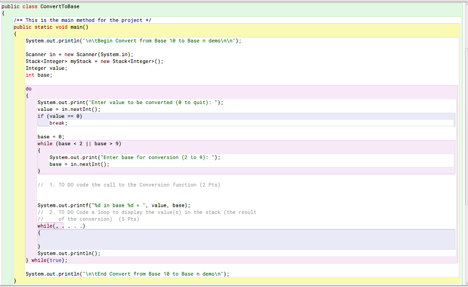This screenshot has height=287, width=468.
Task: Click the vertical scrollbar on the right edge
Action: pyautogui.click(x=466, y=137)
